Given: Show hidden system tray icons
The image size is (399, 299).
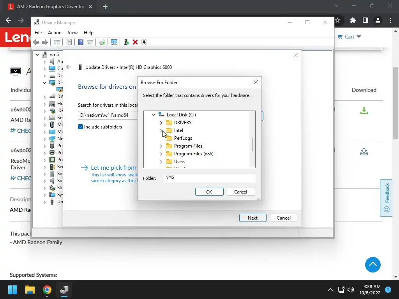Looking at the screenshot, I should coord(330,290).
